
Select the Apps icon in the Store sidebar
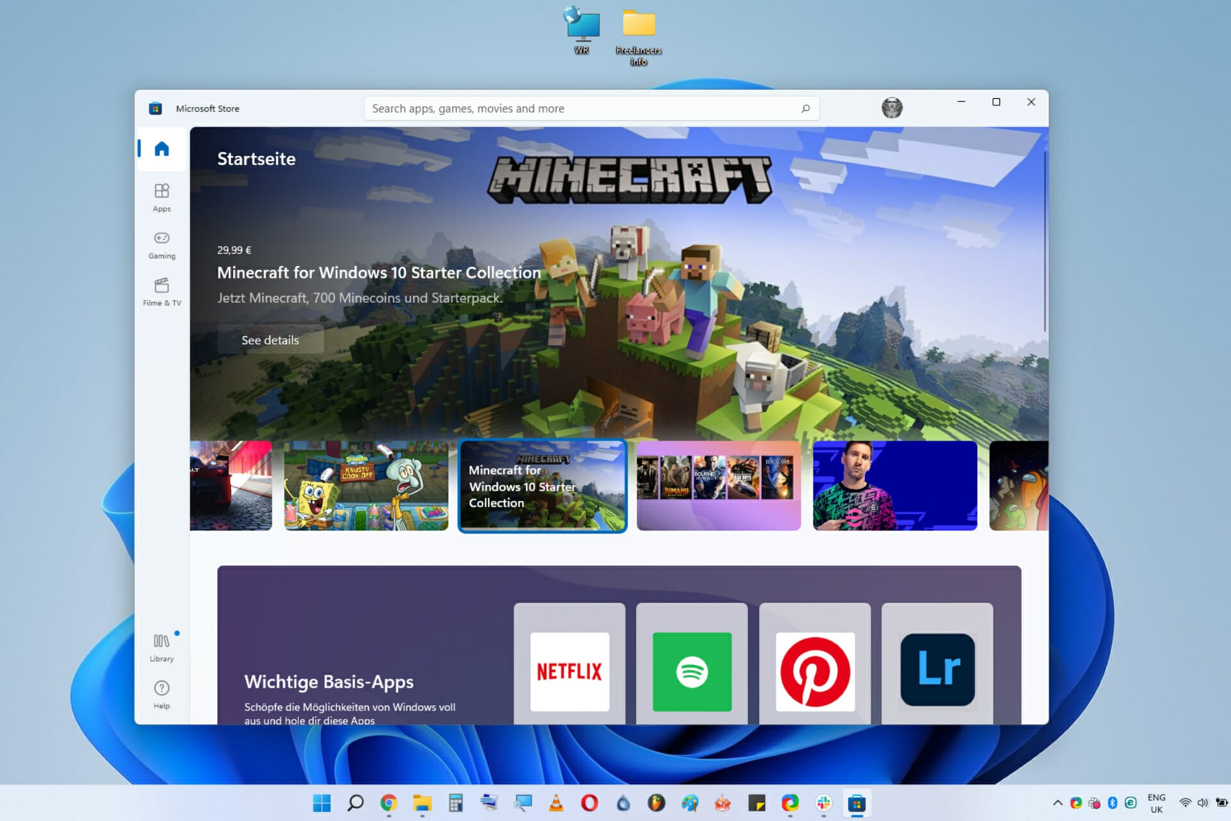coord(161,196)
